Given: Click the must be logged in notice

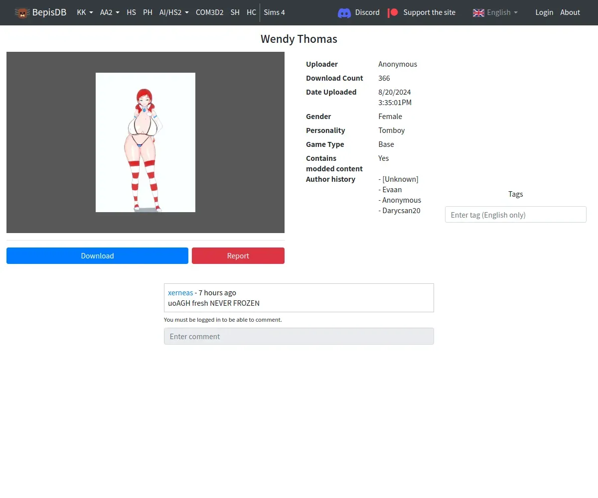Looking at the screenshot, I should coord(223,320).
